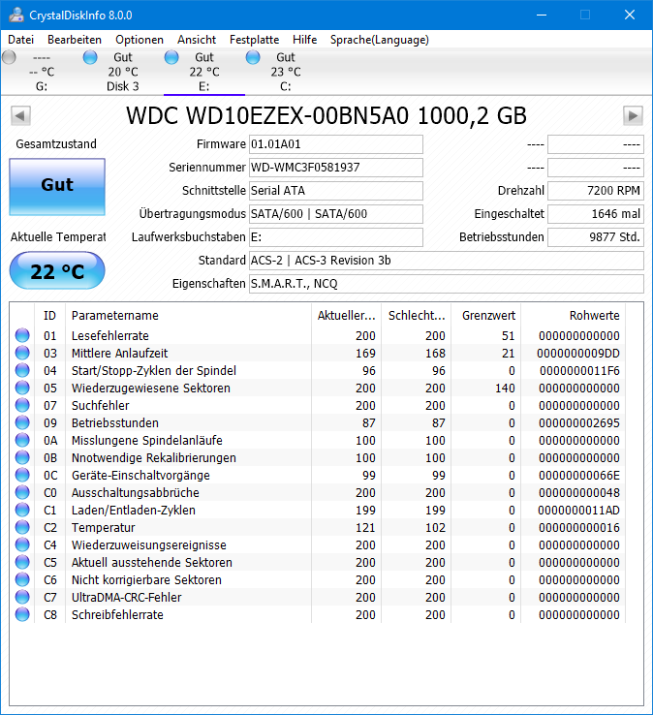This screenshot has height=715, width=653.
Task: Open the Sprache(Language) menu
Action: pyautogui.click(x=380, y=40)
